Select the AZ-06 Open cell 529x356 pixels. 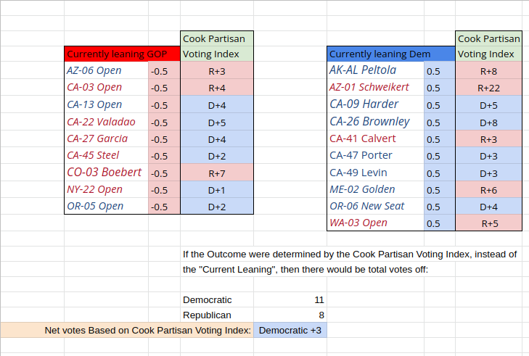click(106, 70)
